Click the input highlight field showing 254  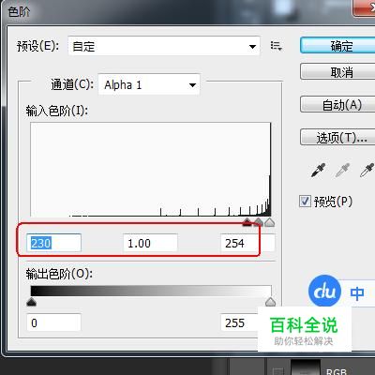(x=247, y=243)
